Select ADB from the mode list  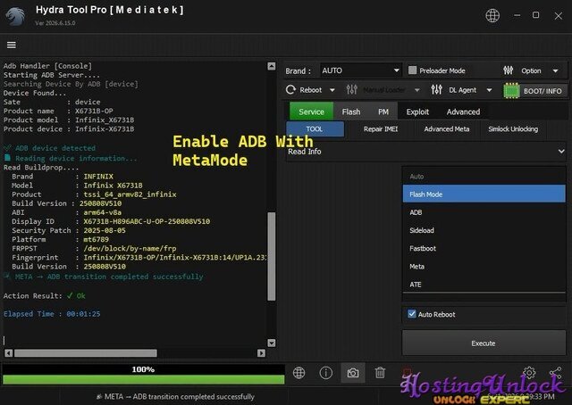[x=484, y=212]
